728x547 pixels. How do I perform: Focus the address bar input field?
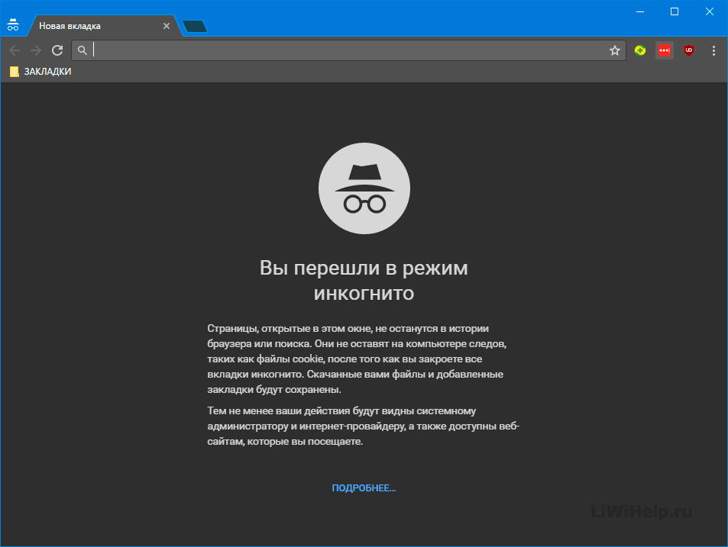pos(348,50)
